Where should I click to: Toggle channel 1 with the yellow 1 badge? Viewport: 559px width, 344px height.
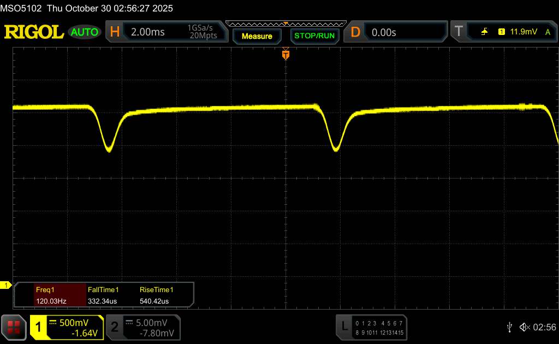39,327
